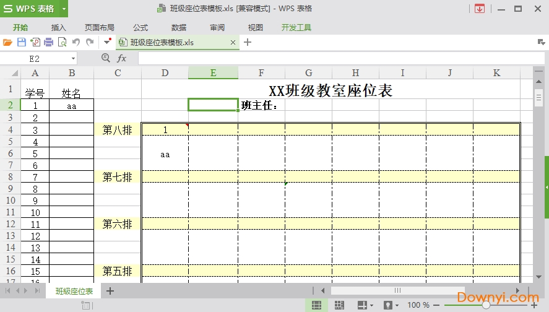The height and width of the screenshot is (312, 549).
Task: Open the WPS 表格 application menu dropdown arrow
Action: (x=64, y=9)
